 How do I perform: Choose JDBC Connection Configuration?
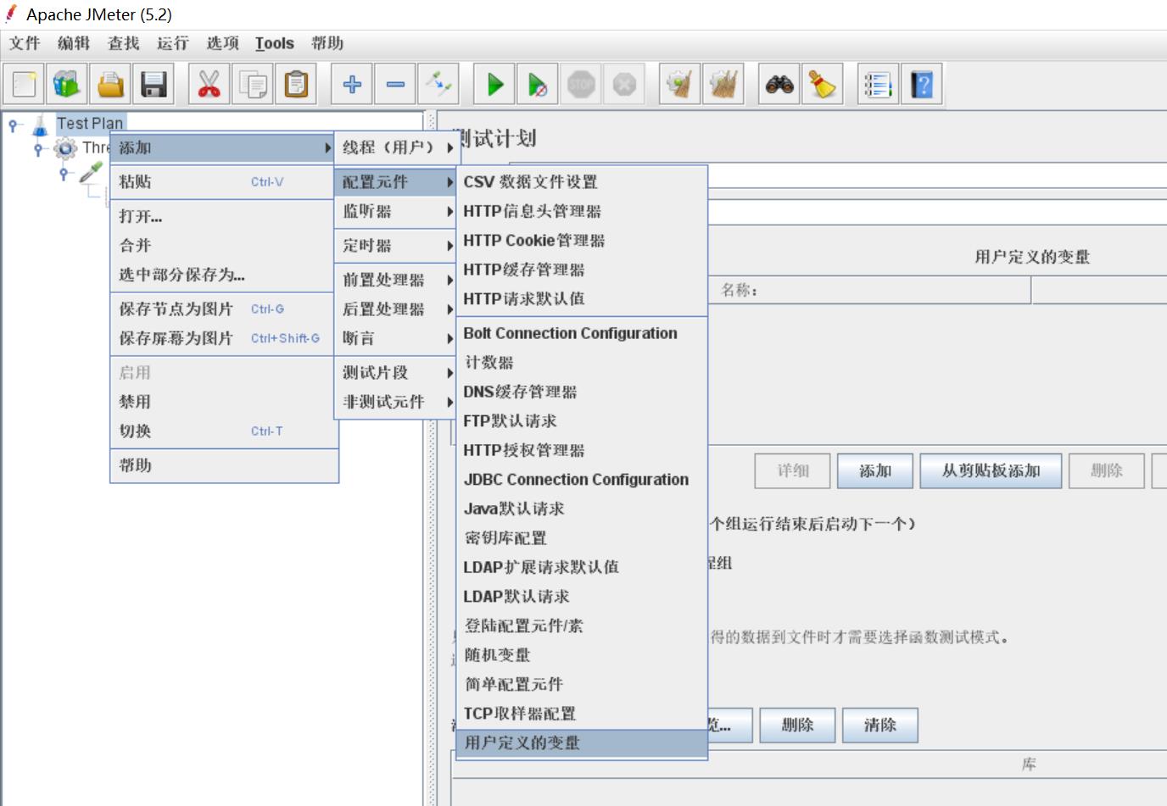click(582, 480)
